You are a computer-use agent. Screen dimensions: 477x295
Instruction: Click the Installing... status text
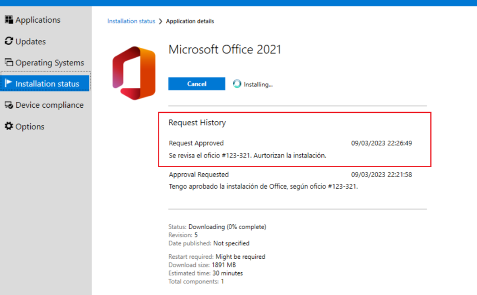pyautogui.click(x=258, y=85)
